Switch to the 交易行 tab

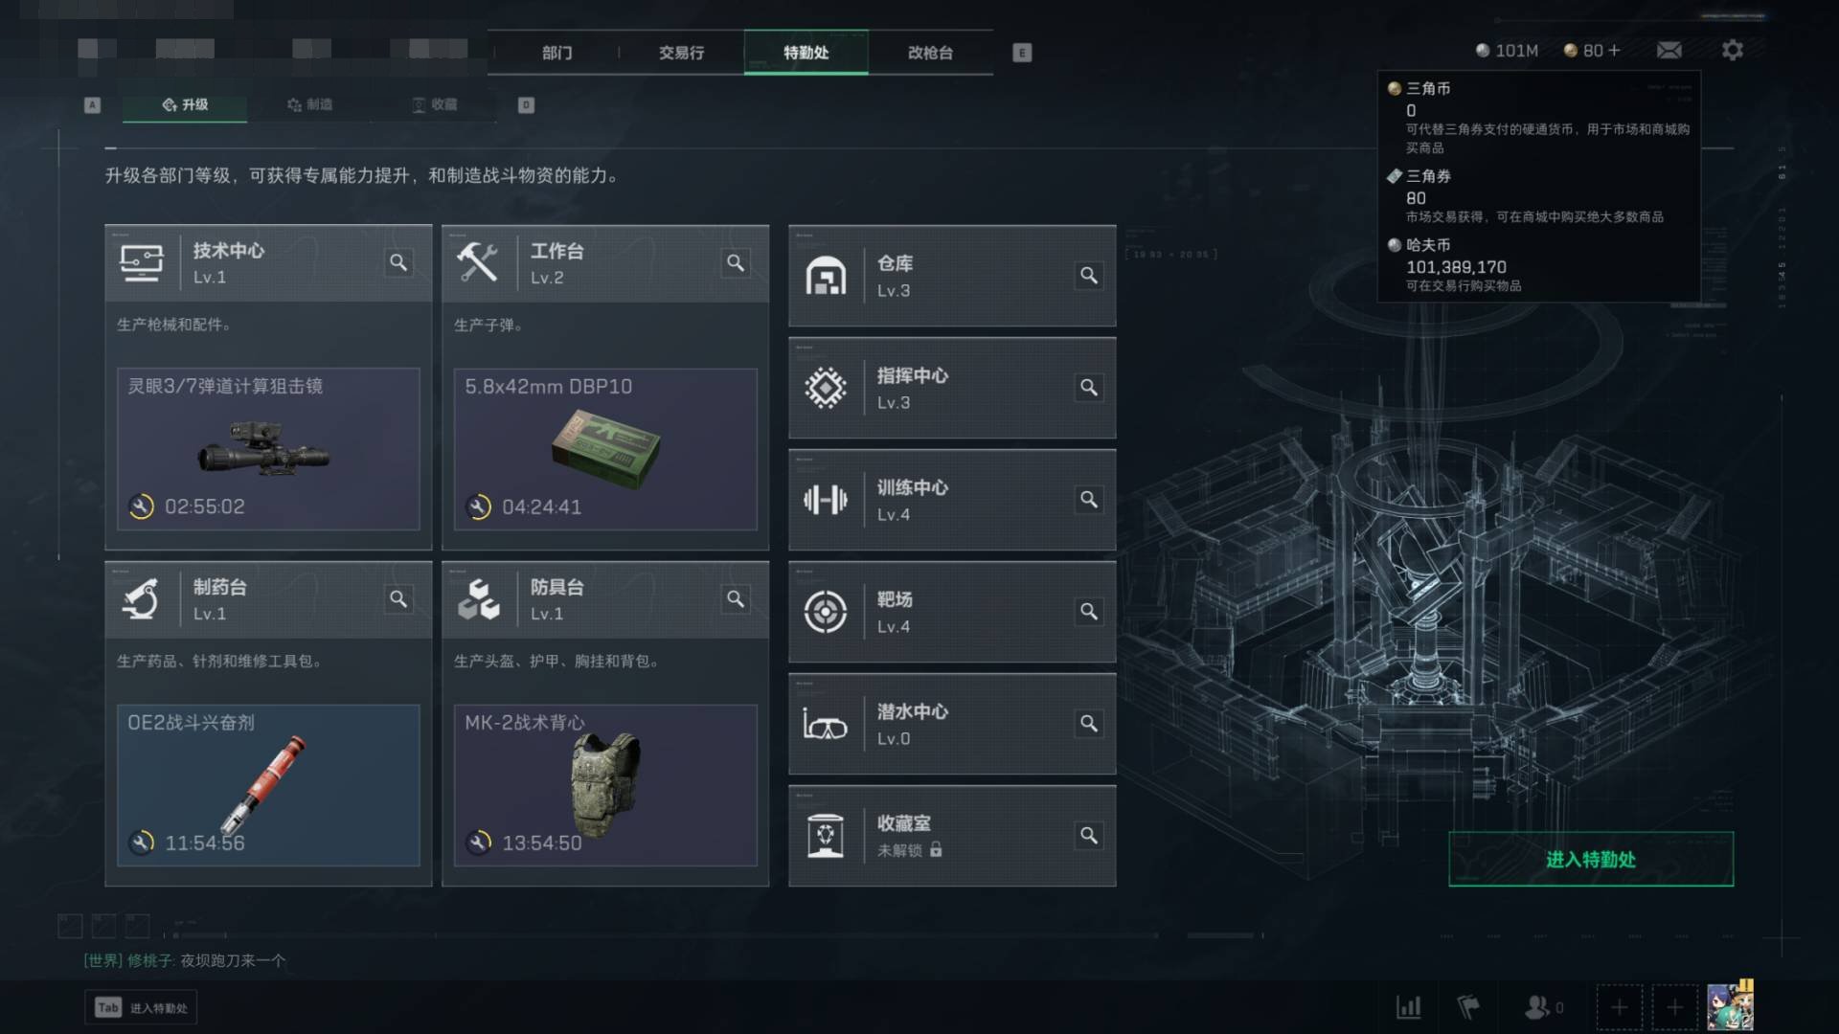pyautogui.click(x=681, y=53)
